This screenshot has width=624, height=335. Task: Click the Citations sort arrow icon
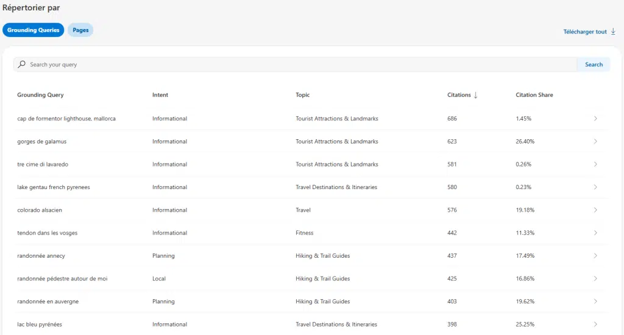pos(475,95)
